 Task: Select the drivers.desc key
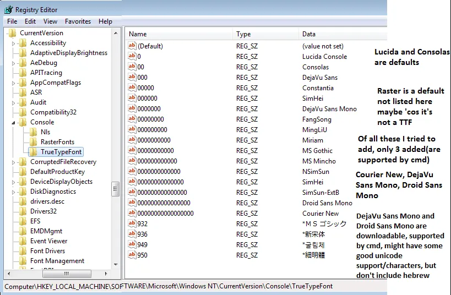[x=47, y=201]
